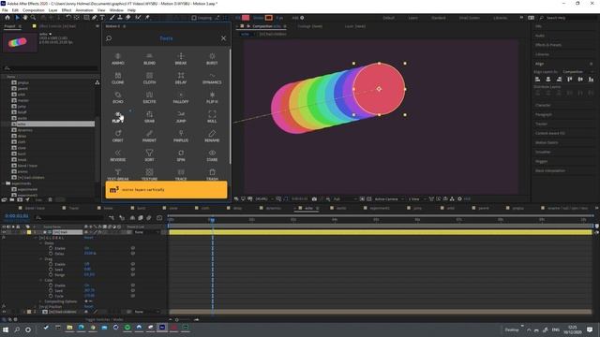Select the Dynamics tool in Motion panel

pos(212,79)
